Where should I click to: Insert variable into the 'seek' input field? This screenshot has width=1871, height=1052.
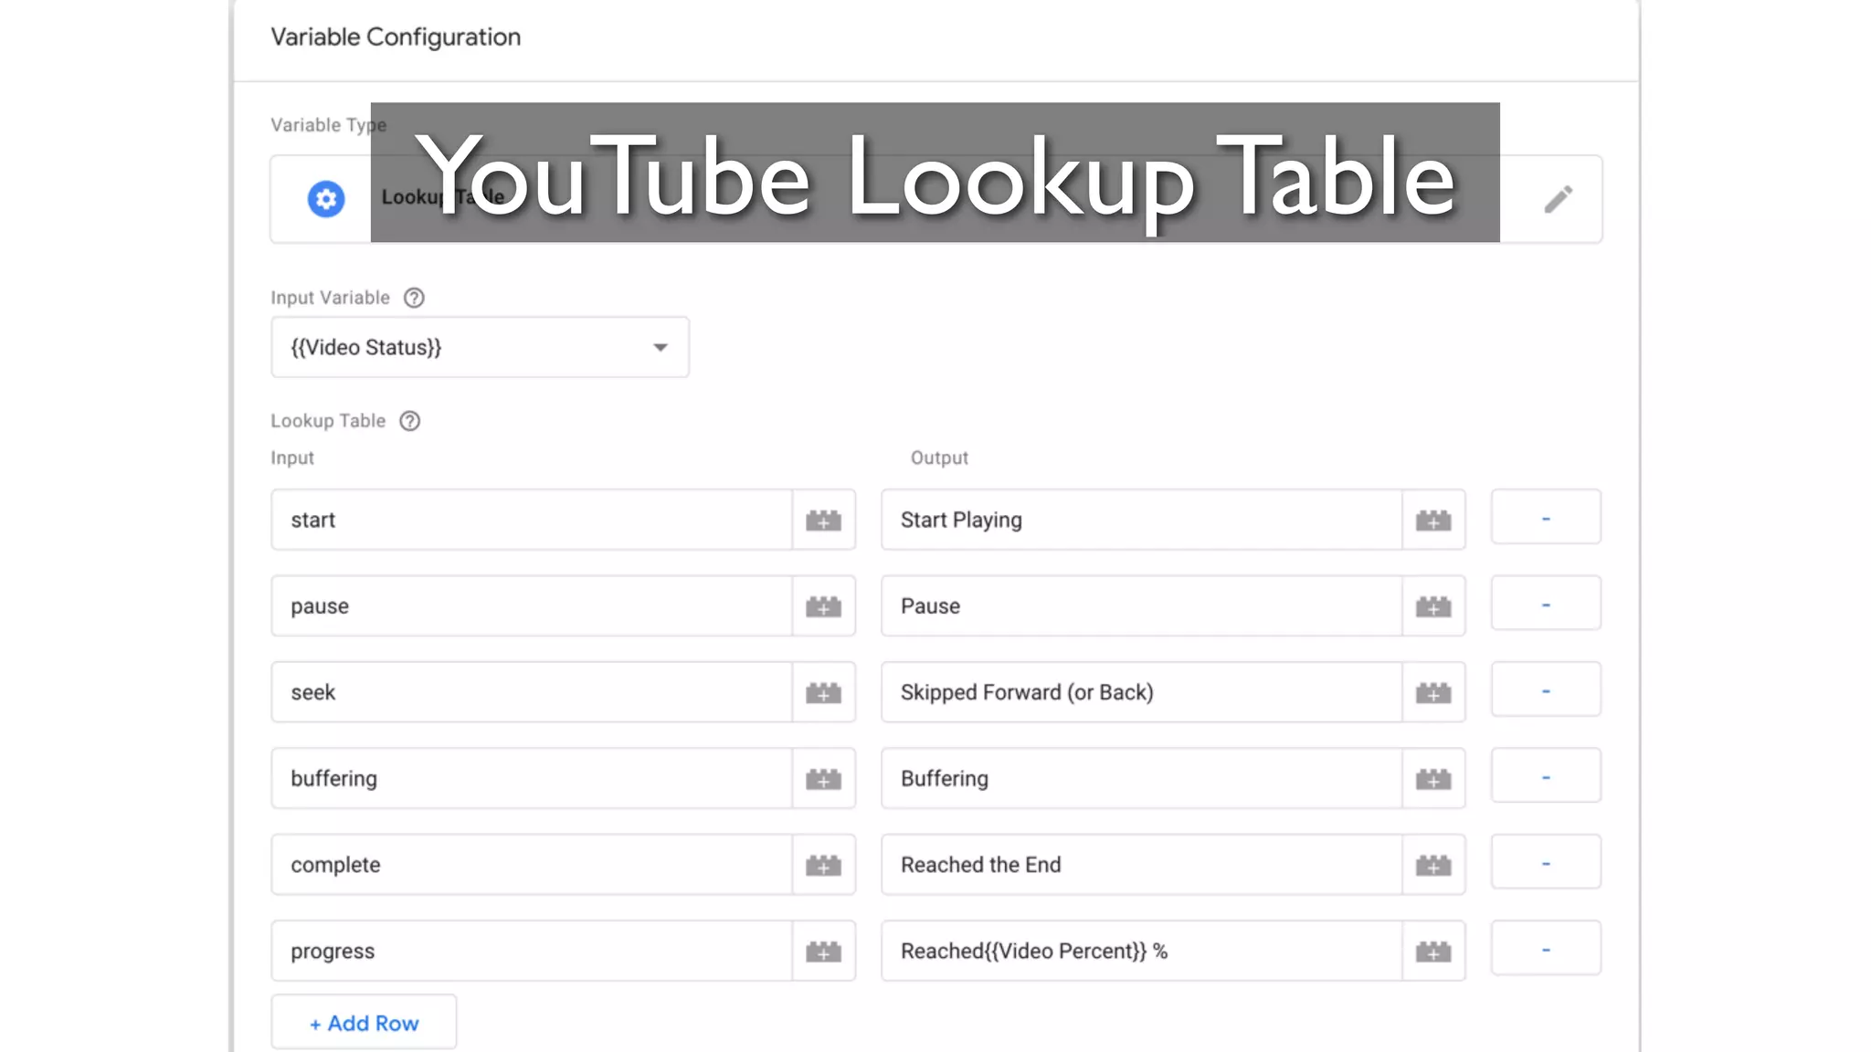point(823,692)
